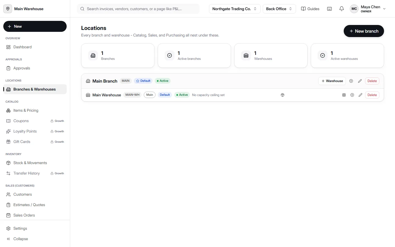This screenshot has height=247, width=395.
Task: Click the circled-x icon on Main Branch row
Action: [351, 81]
